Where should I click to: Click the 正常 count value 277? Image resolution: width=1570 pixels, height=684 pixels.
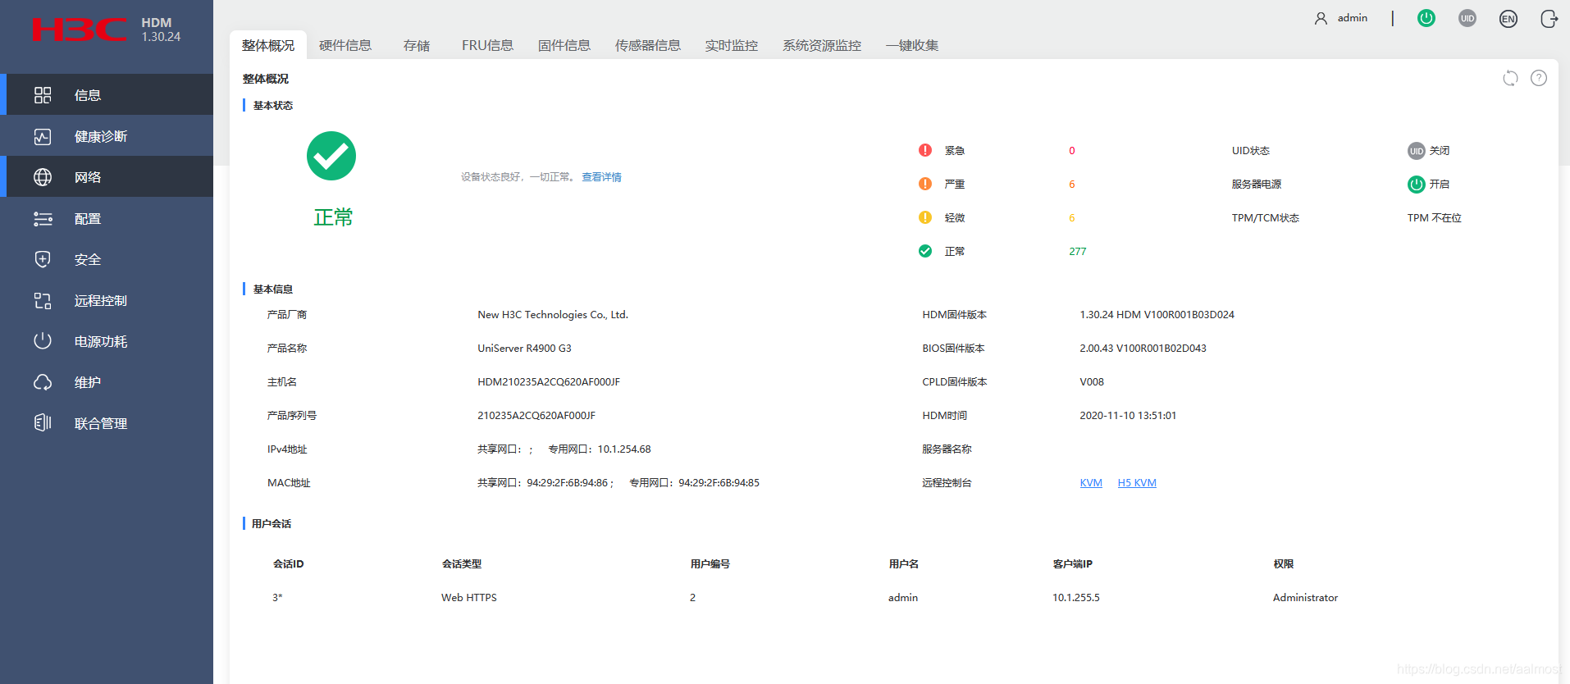coord(1078,252)
